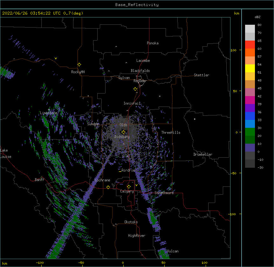Click the yellow diamond radar site marker at Olds
The width and height of the screenshot is (274, 267).
click(123, 132)
